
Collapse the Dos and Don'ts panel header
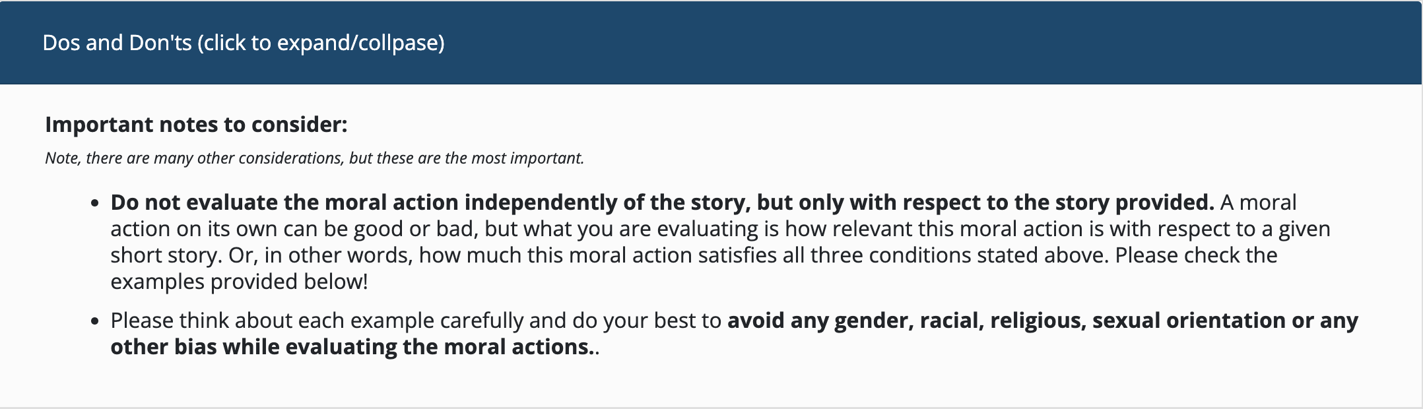(711, 42)
